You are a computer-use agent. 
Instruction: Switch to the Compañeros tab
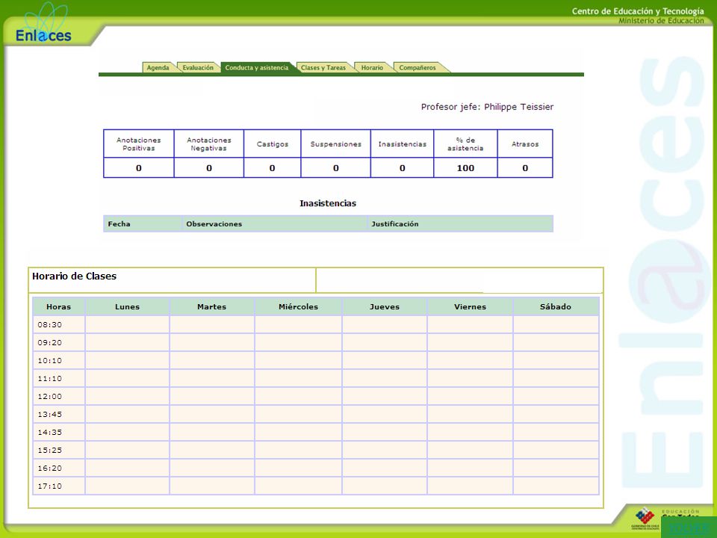[x=418, y=67]
